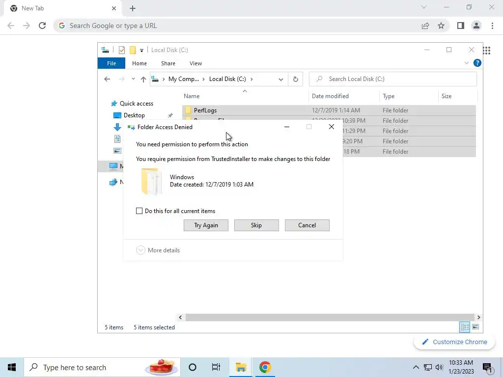This screenshot has height=377, width=503.
Task: Click the Skip button in dialog
Action: (256, 225)
